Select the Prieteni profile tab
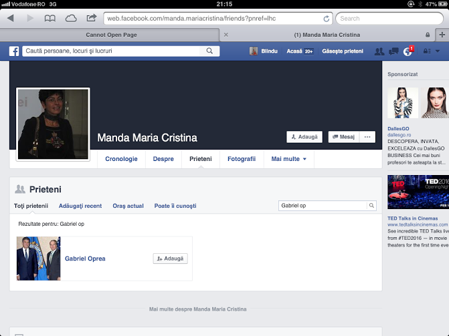This screenshot has height=336, width=449. pyautogui.click(x=201, y=159)
